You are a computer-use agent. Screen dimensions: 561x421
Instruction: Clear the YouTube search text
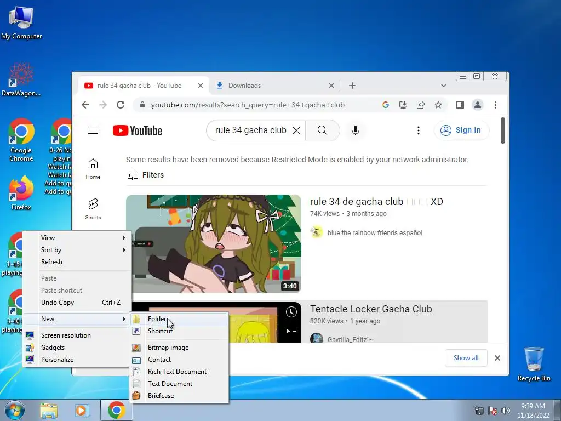(296, 130)
